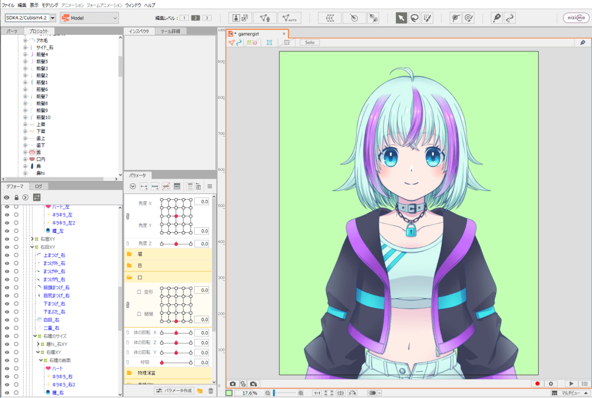Collapse the 右瞳のサイズ deformer
592x398 pixels.
click(35, 336)
